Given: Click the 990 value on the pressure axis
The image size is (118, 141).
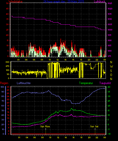Looking at the screenshot, I should click(x=109, y=40).
